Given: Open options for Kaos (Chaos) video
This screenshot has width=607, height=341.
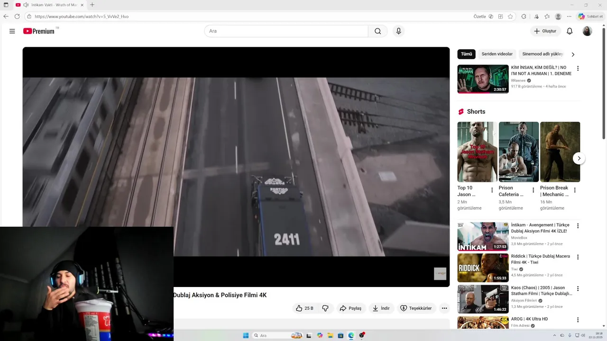Looking at the screenshot, I should pyautogui.click(x=578, y=288).
